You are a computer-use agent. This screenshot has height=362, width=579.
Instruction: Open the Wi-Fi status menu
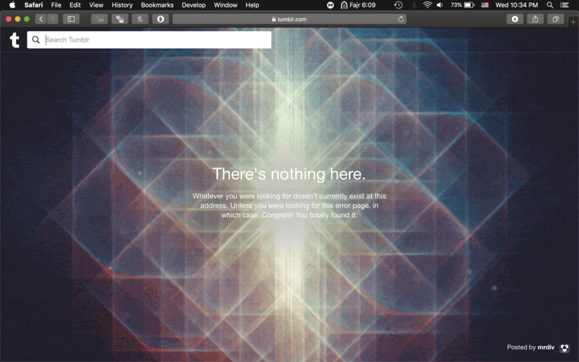(x=427, y=5)
